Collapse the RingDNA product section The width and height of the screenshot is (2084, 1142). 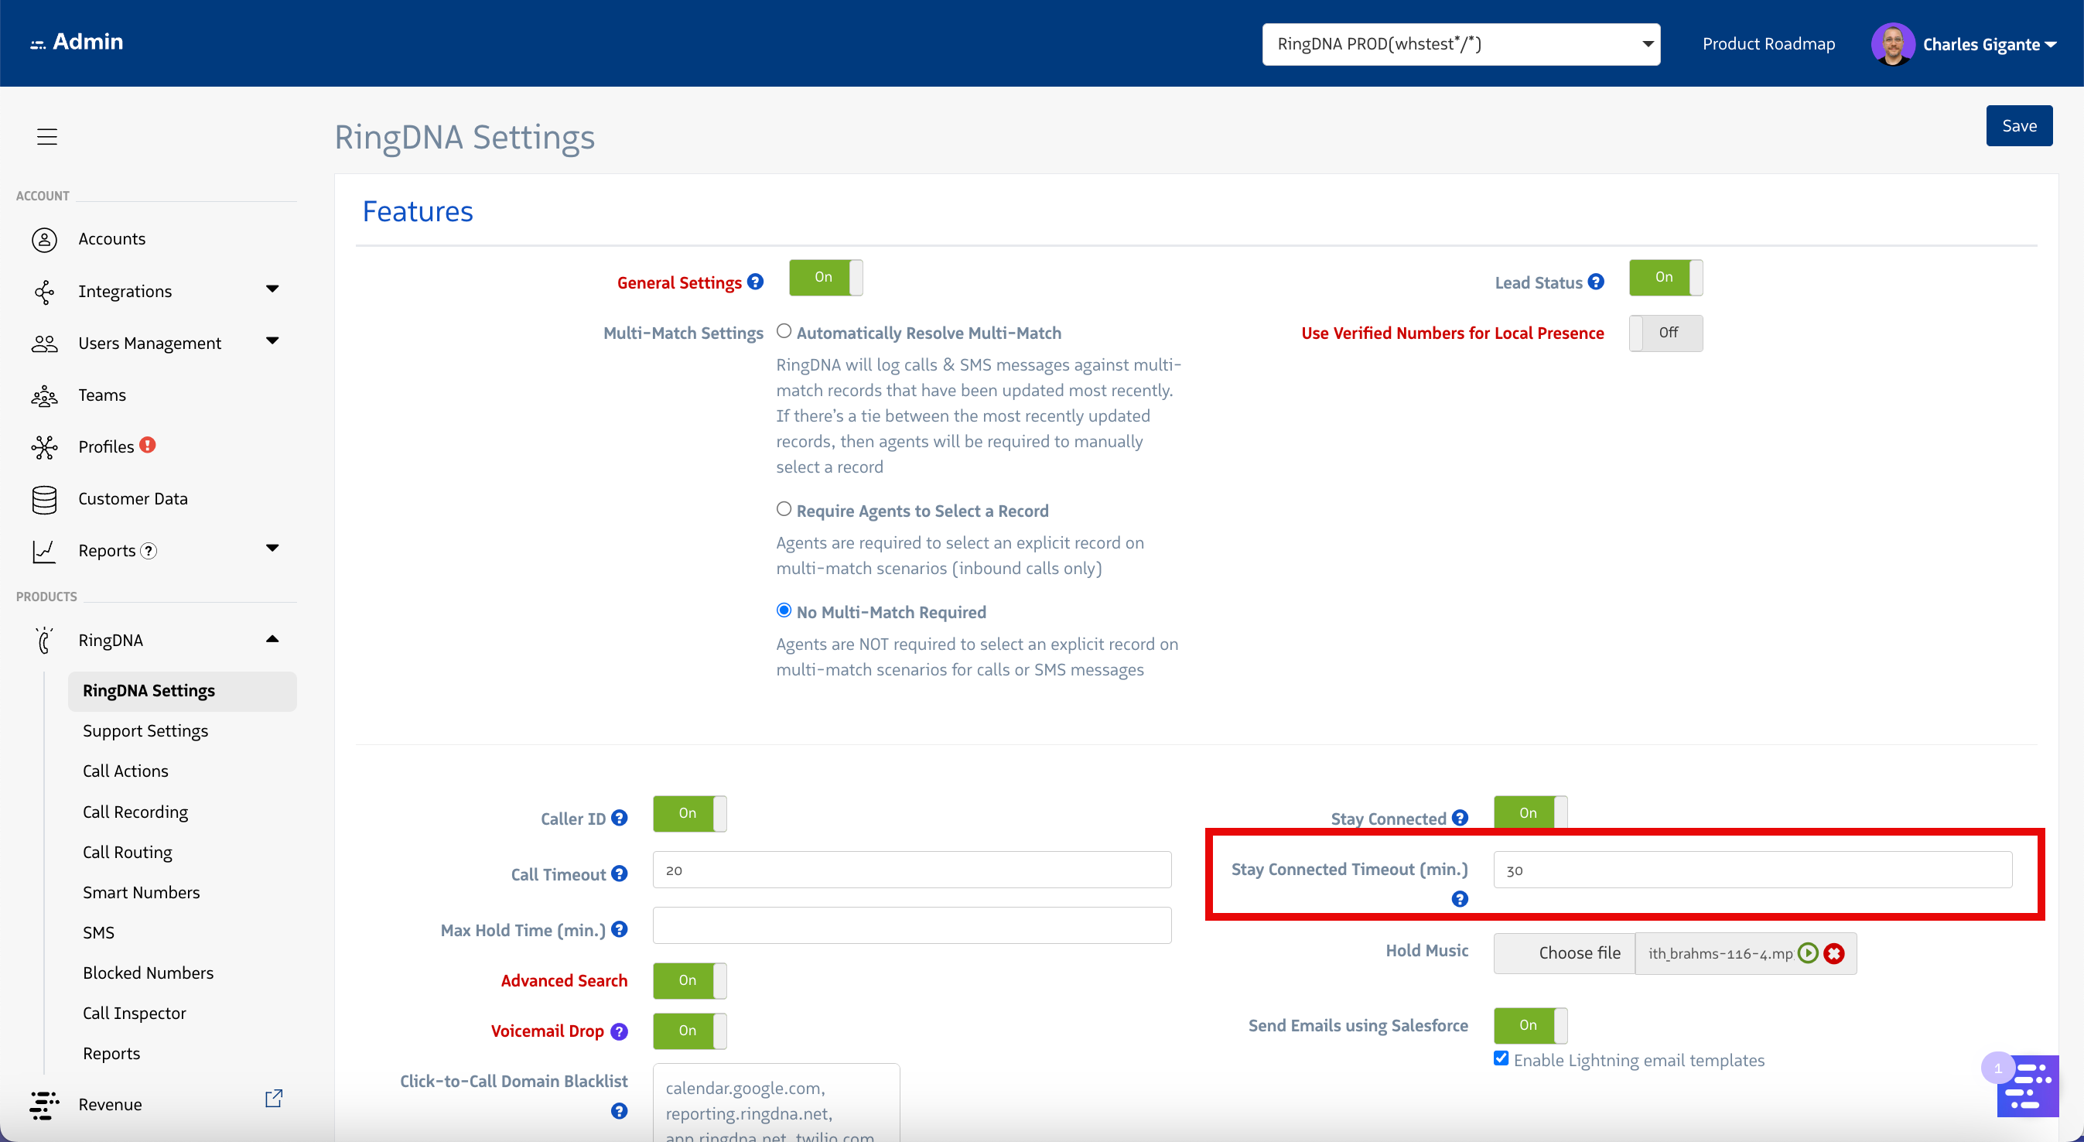point(272,639)
